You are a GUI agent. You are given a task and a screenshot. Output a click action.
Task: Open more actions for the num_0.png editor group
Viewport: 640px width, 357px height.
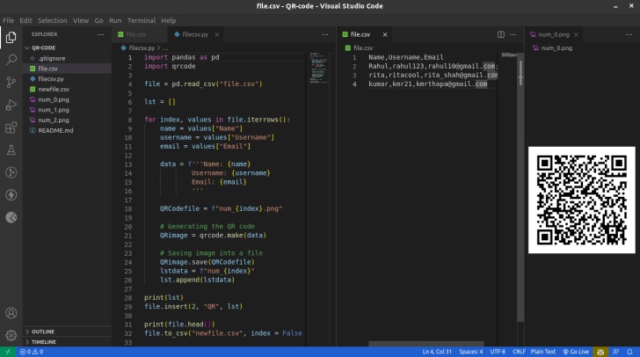629,34
